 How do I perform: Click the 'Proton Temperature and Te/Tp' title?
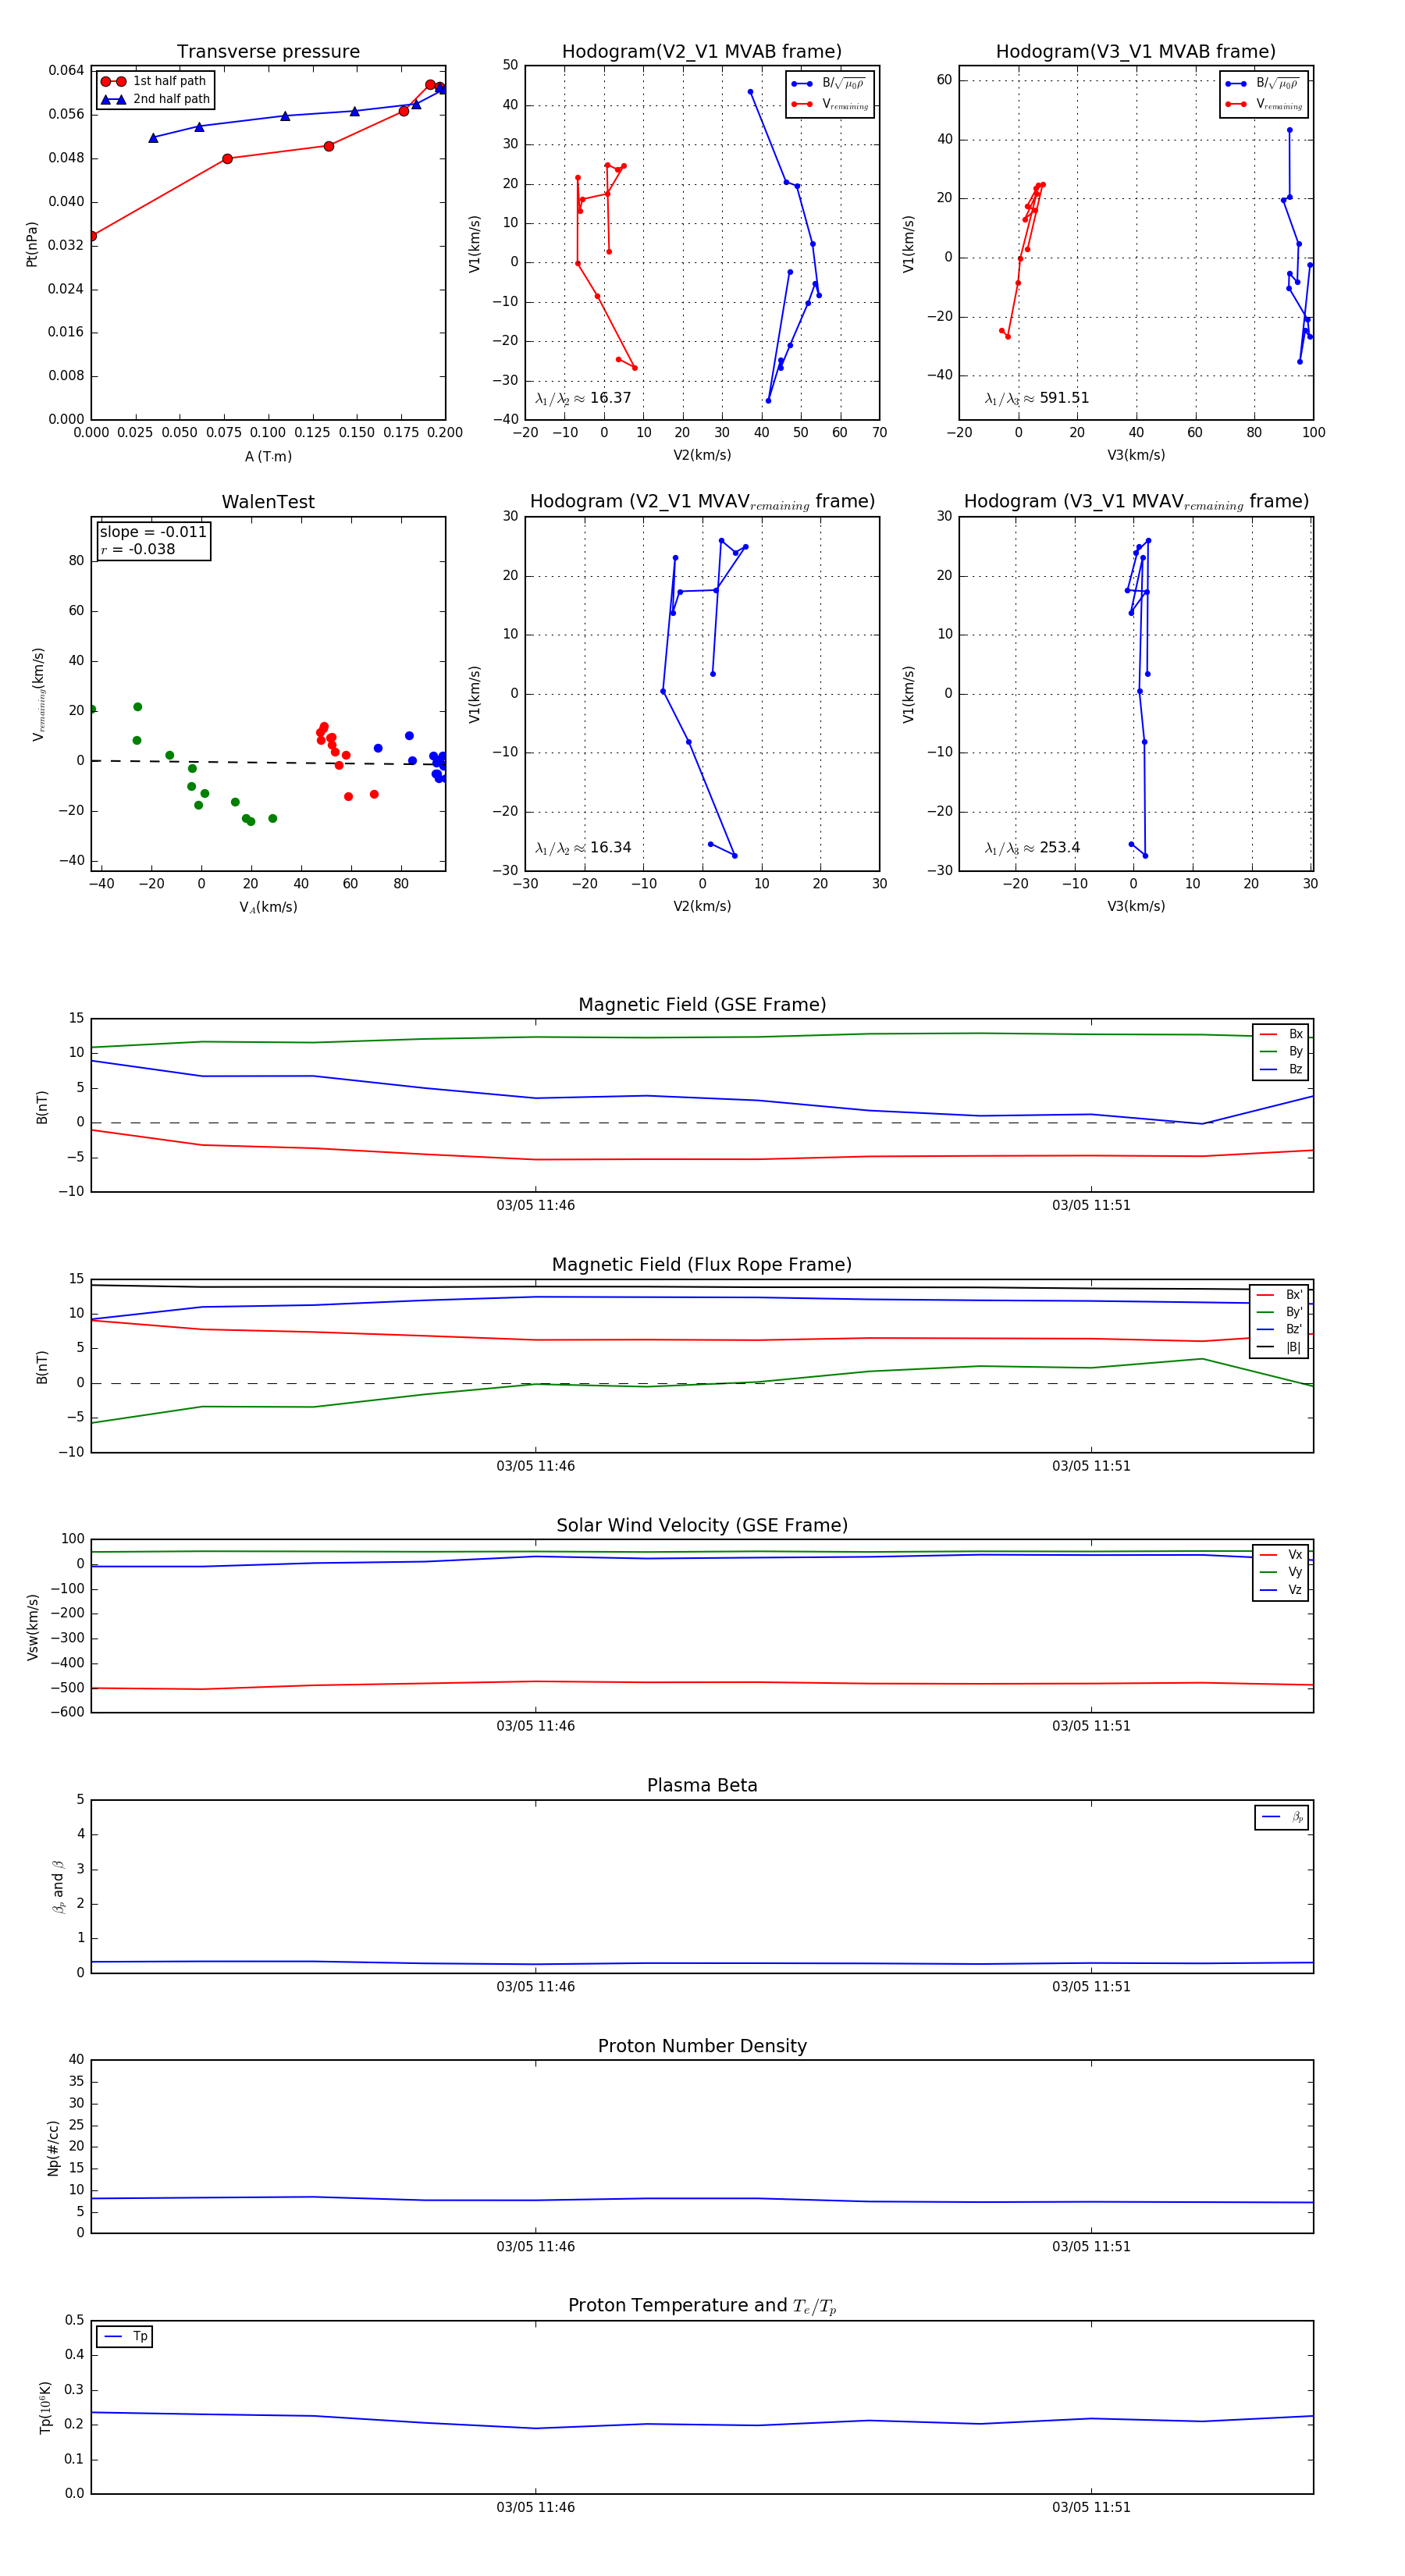pyautogui.click(x=702, y=2306)
